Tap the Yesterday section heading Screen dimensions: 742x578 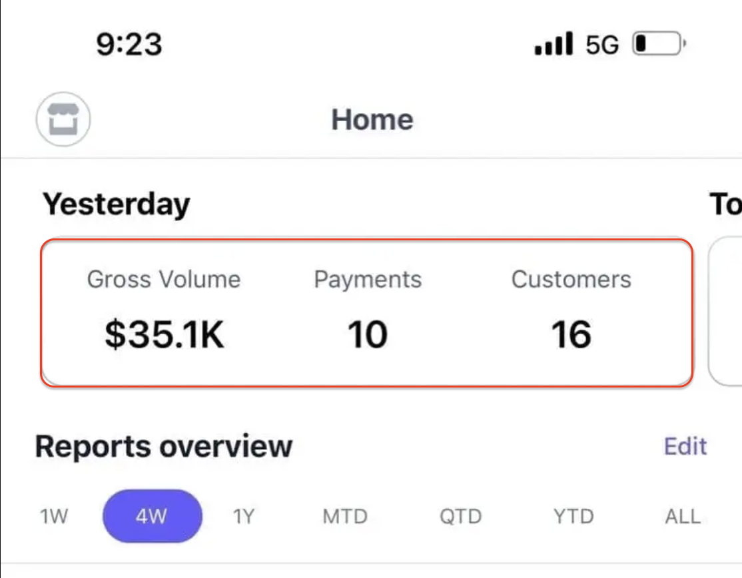(117, 204)
